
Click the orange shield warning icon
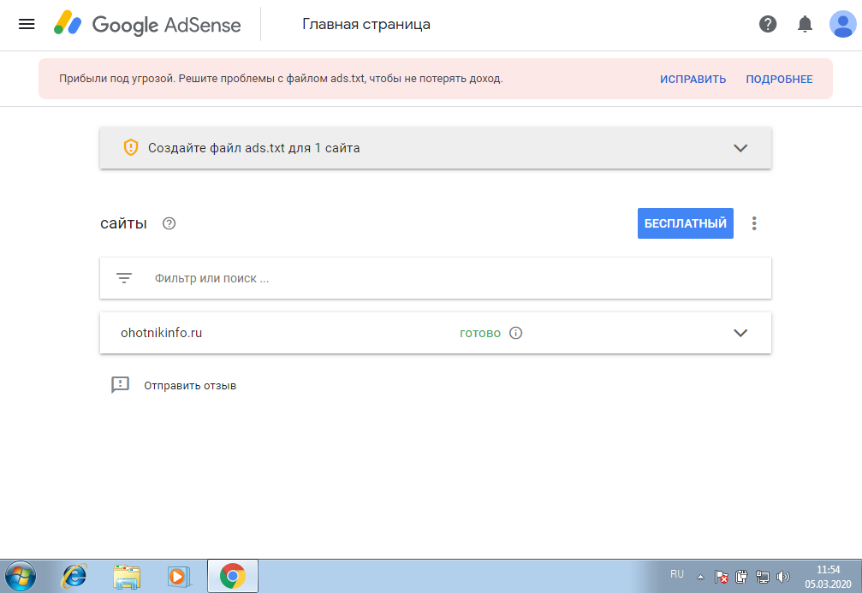[131, 147]
